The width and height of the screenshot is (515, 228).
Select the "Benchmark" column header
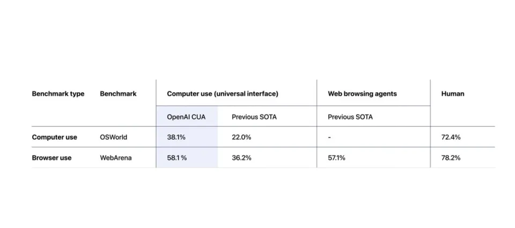click(118, 94)
